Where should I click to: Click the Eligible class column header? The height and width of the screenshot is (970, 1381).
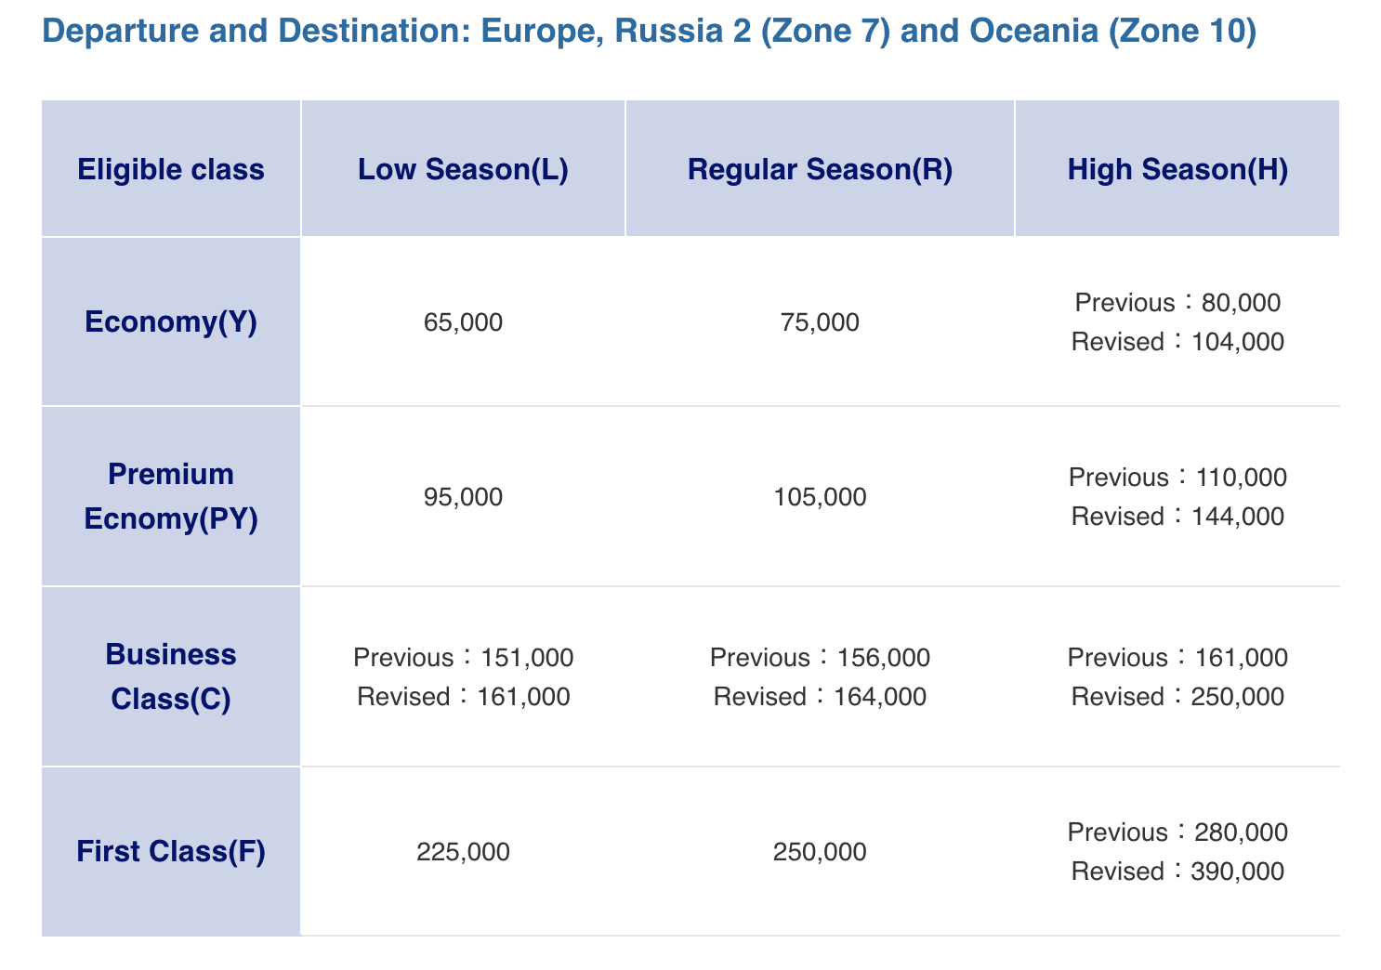pos(171,170)
